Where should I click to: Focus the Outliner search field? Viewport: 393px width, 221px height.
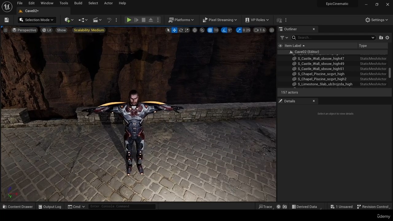coord(333,37)
